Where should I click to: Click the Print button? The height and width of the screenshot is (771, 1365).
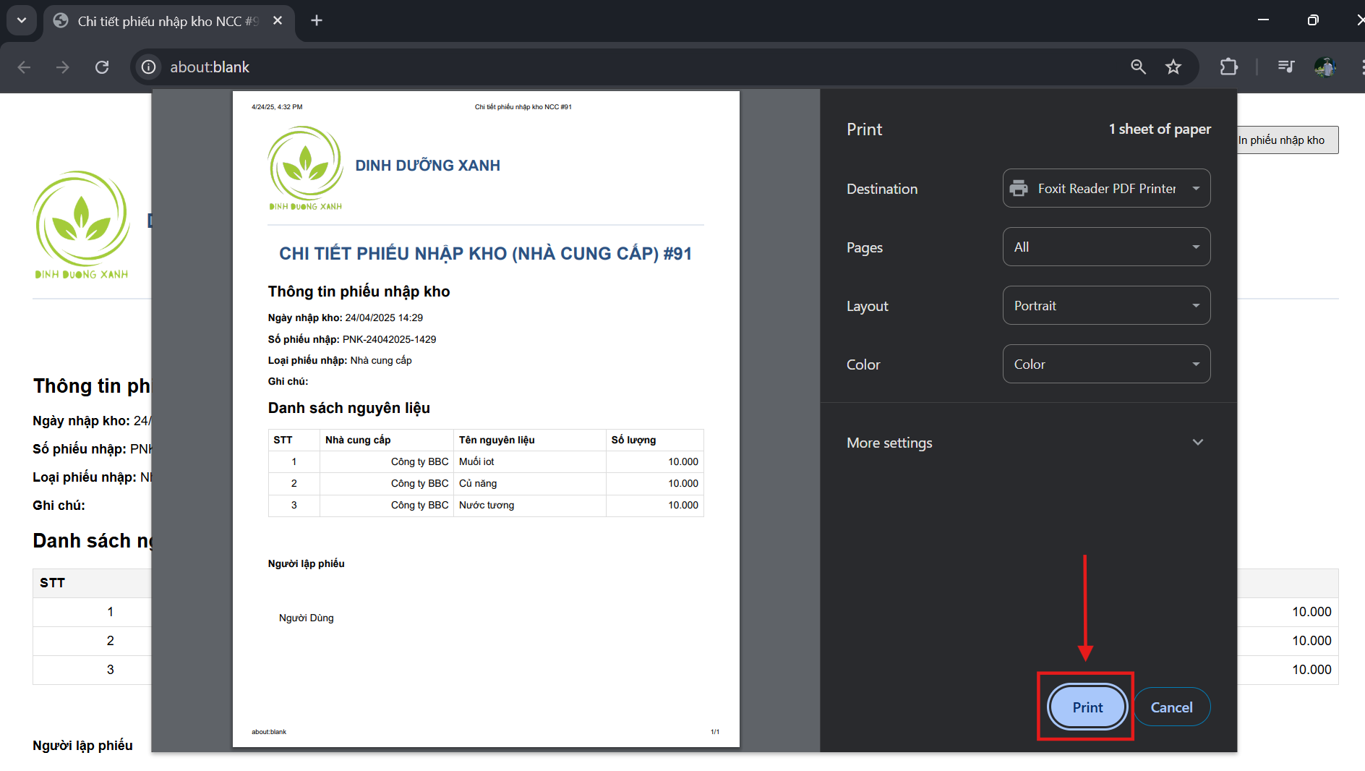point(1087,707)
